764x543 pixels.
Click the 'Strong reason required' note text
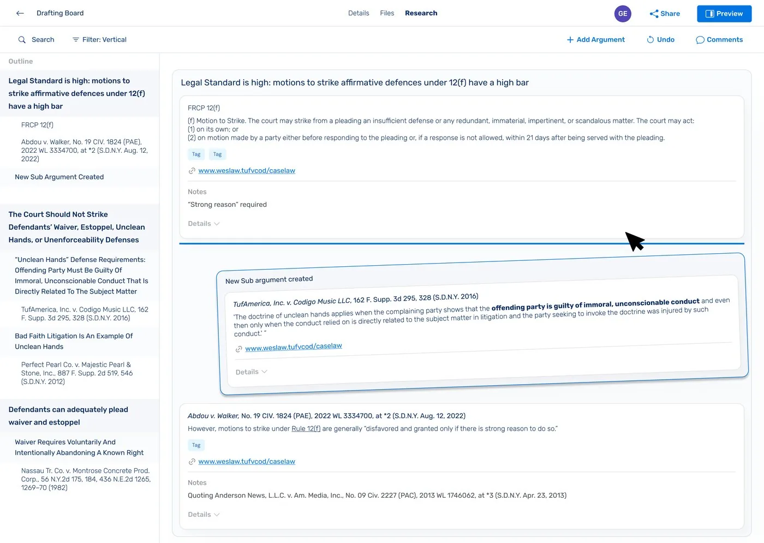point(227,205)
